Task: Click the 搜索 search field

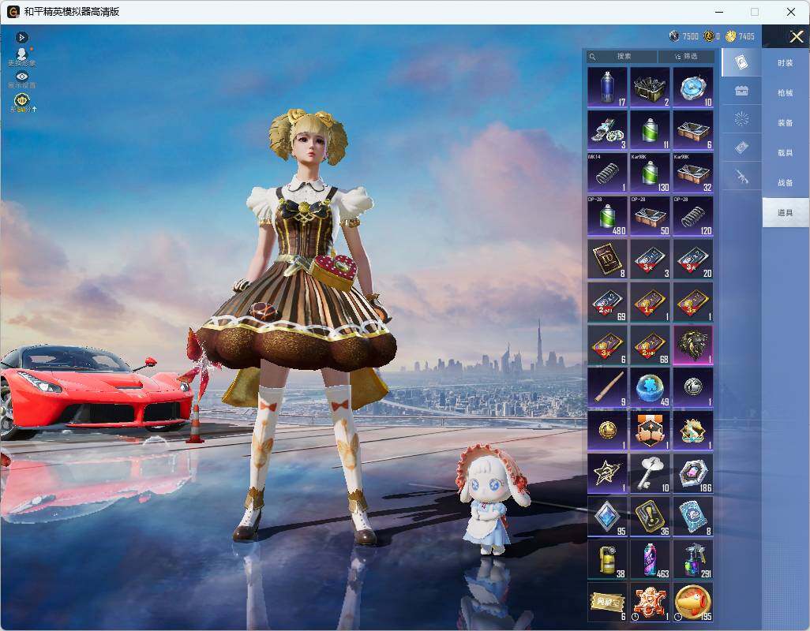Action: [x=622, y=56]
